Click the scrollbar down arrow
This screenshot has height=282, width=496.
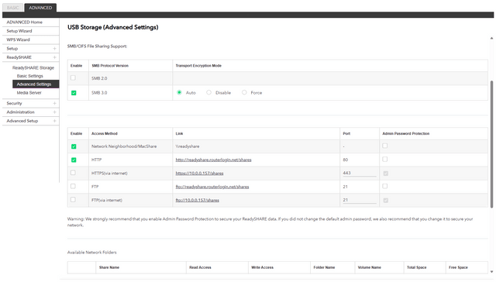tap(491, 272)
